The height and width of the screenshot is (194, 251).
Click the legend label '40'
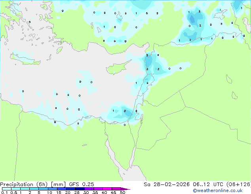point(104,192)
